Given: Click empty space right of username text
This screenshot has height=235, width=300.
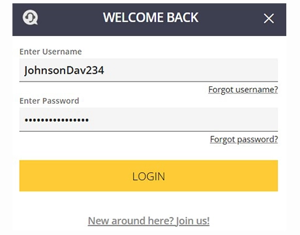Looking at the screenshot, I should click(191, 70).
